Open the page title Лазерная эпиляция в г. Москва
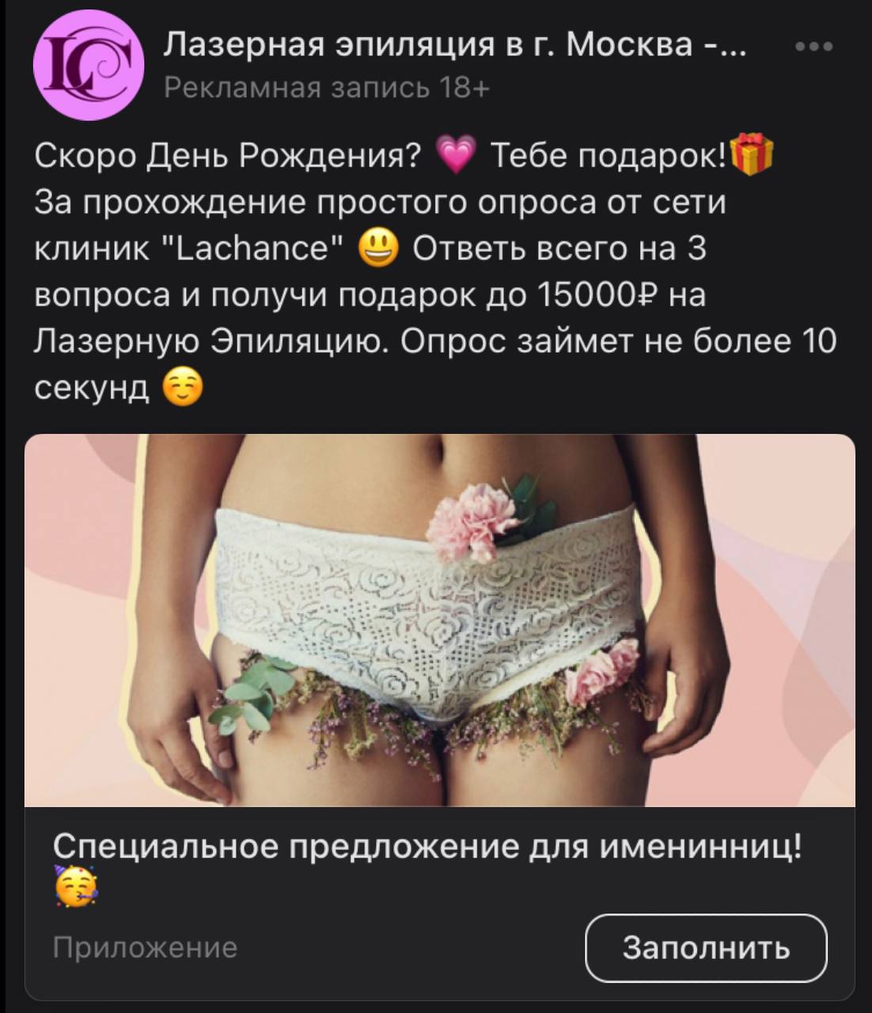Screen dimensions: 872x1013 (453, 46)
